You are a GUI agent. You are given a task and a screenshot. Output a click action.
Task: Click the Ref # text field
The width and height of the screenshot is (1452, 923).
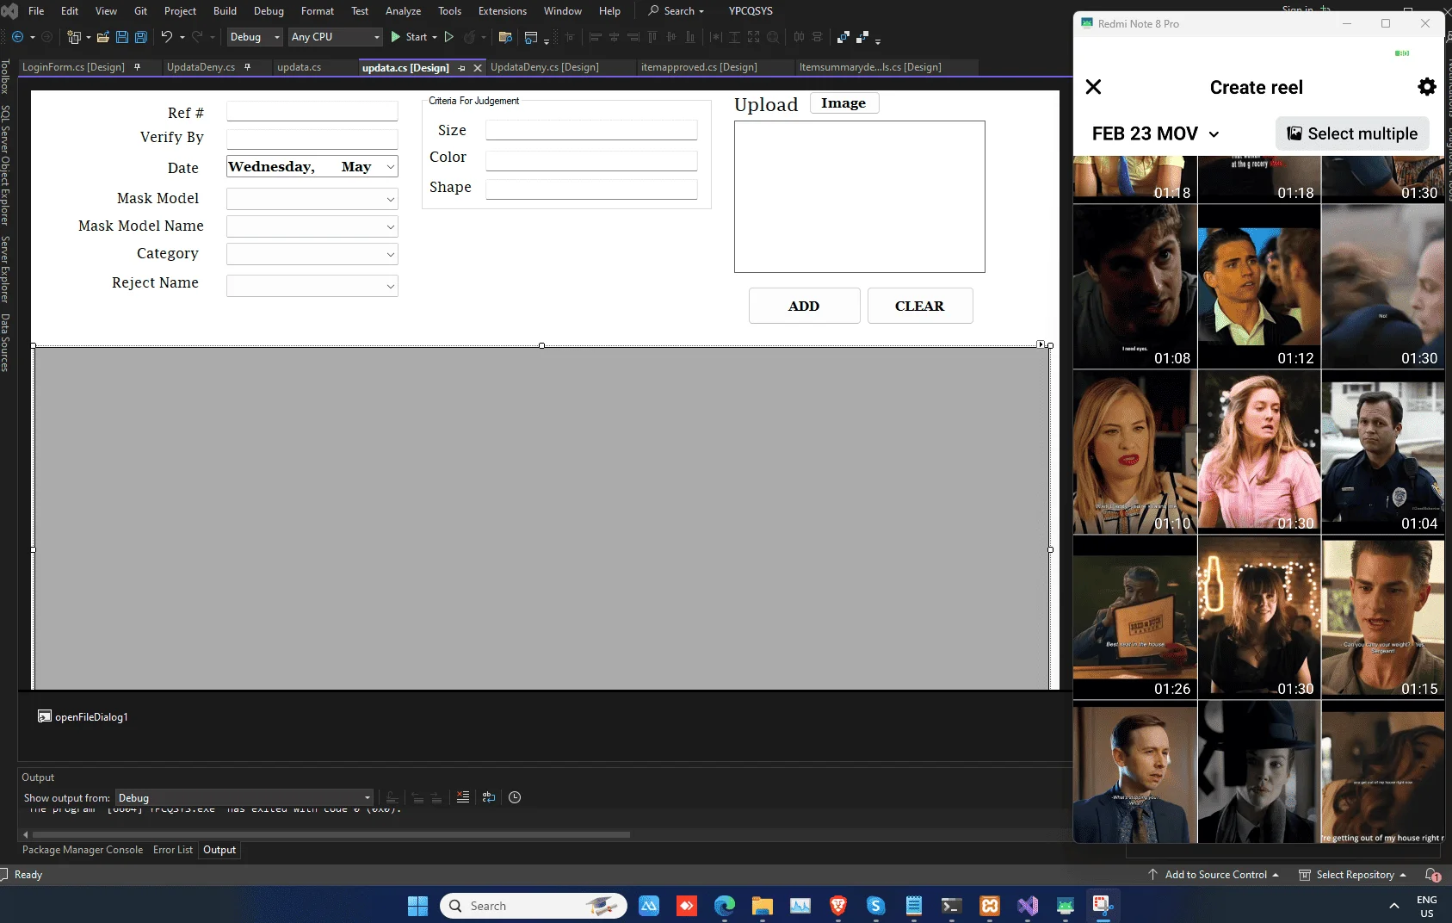pos(312,111)
